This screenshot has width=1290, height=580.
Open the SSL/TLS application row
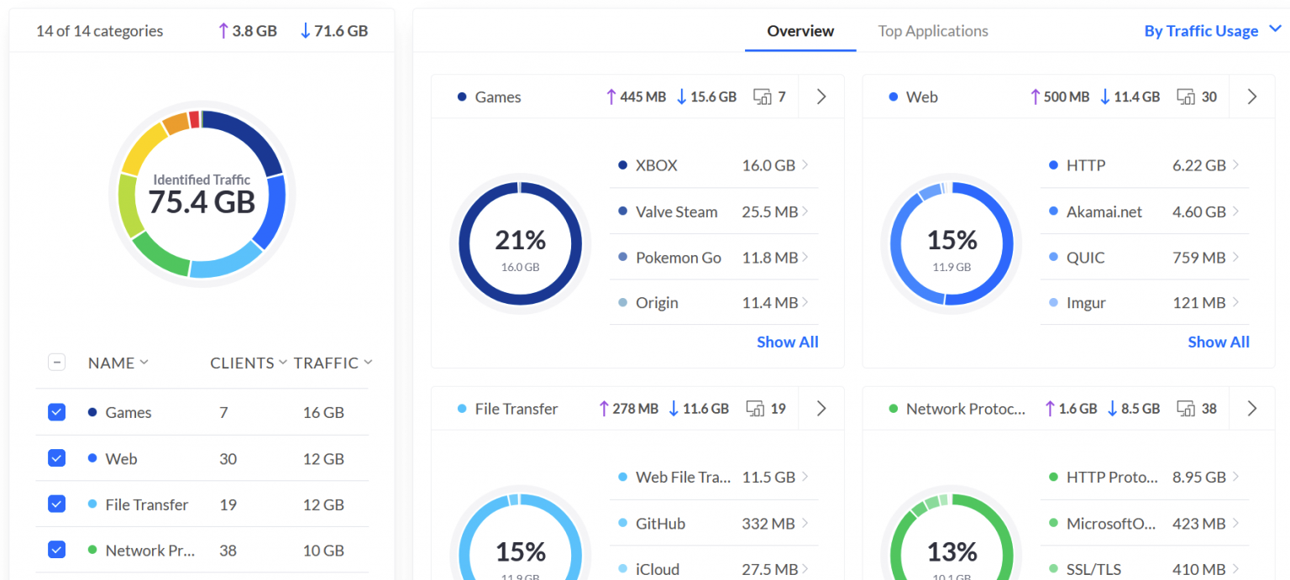pyautogui.click(x=1145, y=568)
